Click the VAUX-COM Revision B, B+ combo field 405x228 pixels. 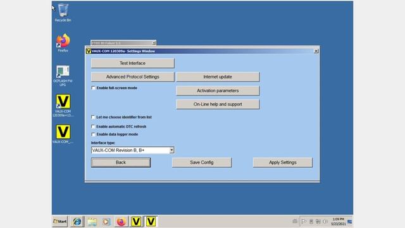(x=133, y=150)
